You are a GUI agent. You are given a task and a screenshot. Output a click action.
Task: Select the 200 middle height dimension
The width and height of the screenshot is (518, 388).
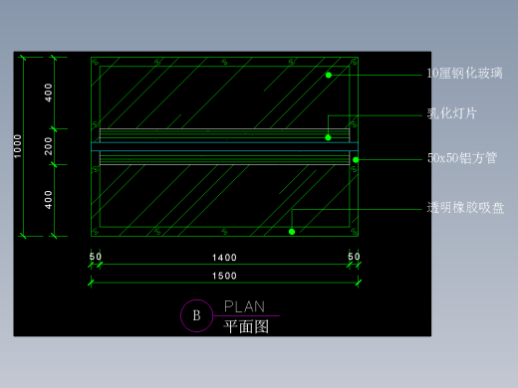coord(49,146)
